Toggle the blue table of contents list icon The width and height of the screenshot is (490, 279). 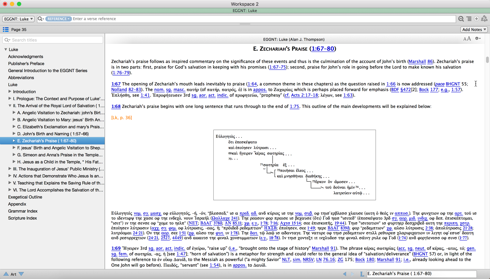click(x=6, y=30)
